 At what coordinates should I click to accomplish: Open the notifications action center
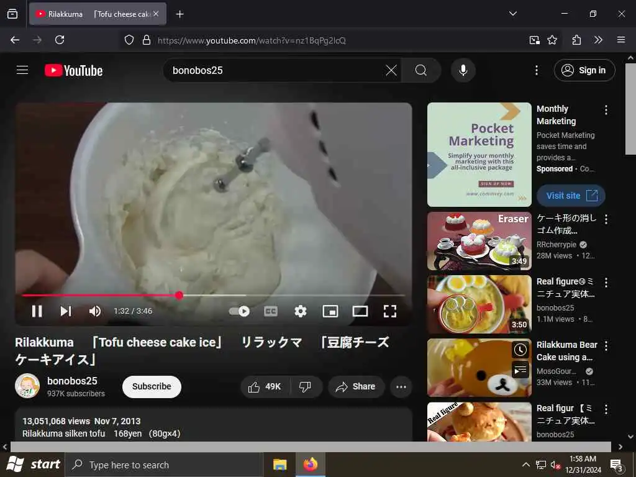(x=617, y=465)
